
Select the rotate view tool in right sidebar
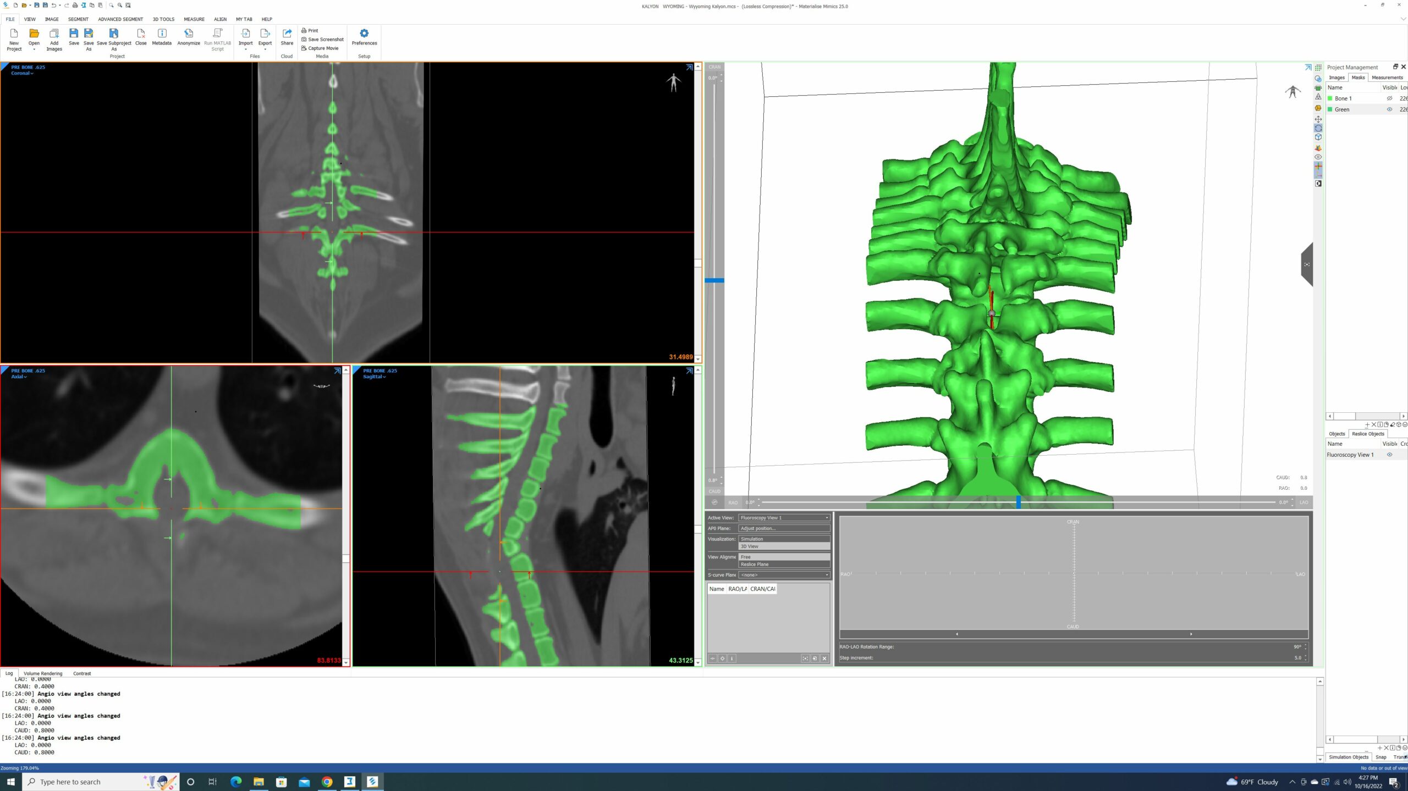tap(1319, 129)
